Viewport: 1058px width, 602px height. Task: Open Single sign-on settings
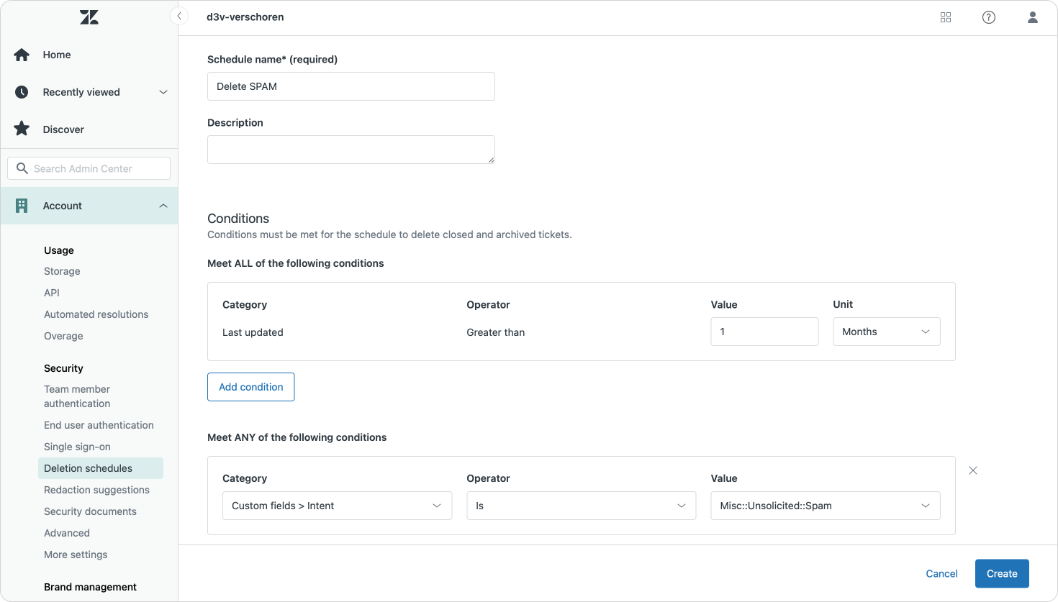click(77, 447)
